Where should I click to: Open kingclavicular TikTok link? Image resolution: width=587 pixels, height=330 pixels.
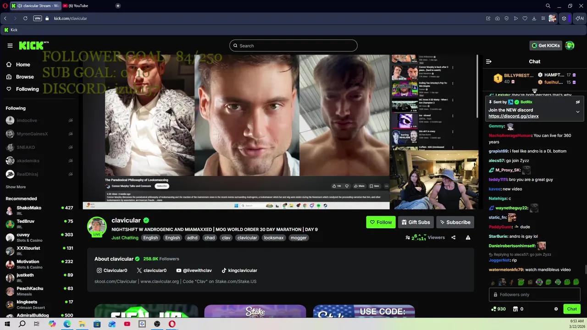(239, 270)
